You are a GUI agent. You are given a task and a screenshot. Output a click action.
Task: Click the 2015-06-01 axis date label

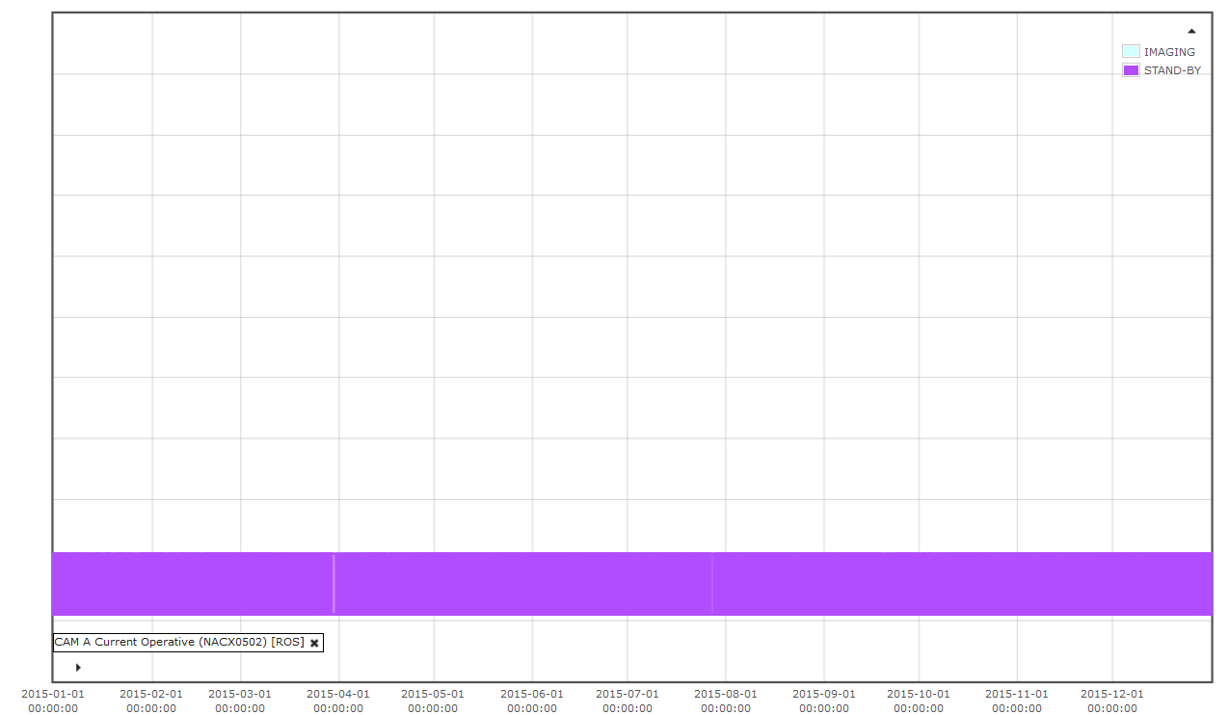(x=532, y=701)
